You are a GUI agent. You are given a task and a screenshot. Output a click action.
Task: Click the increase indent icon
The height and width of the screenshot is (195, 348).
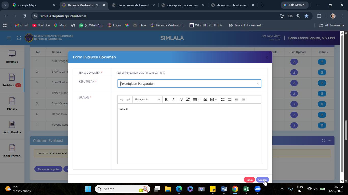243,100
